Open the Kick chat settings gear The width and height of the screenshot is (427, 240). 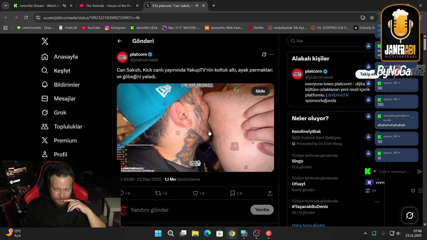(x=413, y=191)
